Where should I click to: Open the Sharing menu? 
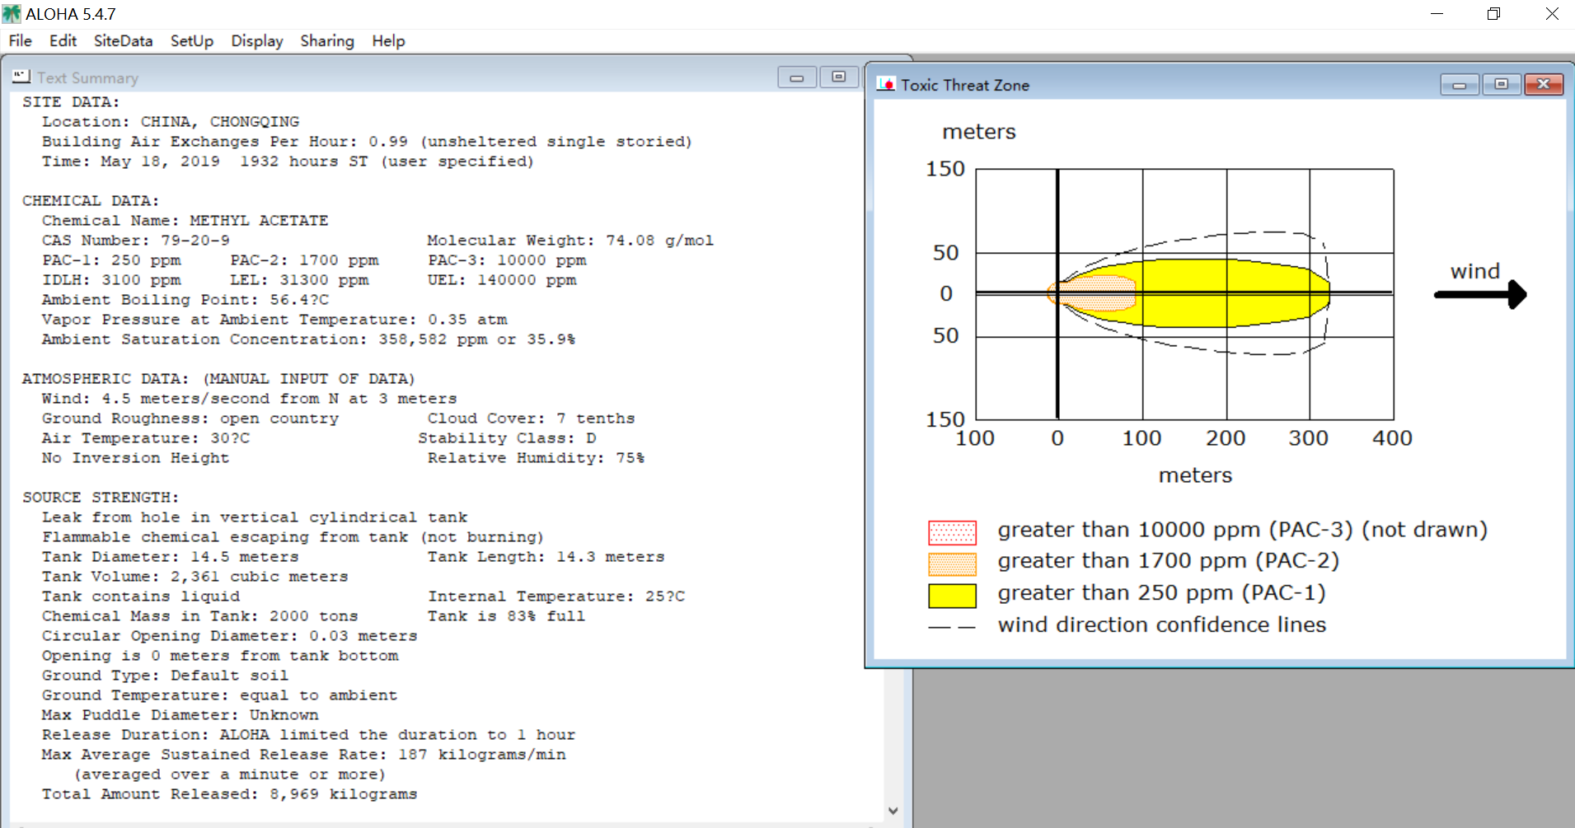pos(327,41)
